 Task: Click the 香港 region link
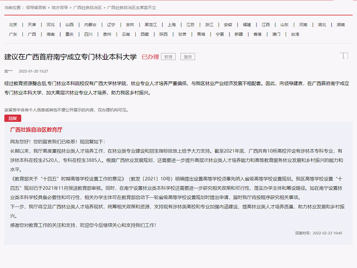[257, 34]
